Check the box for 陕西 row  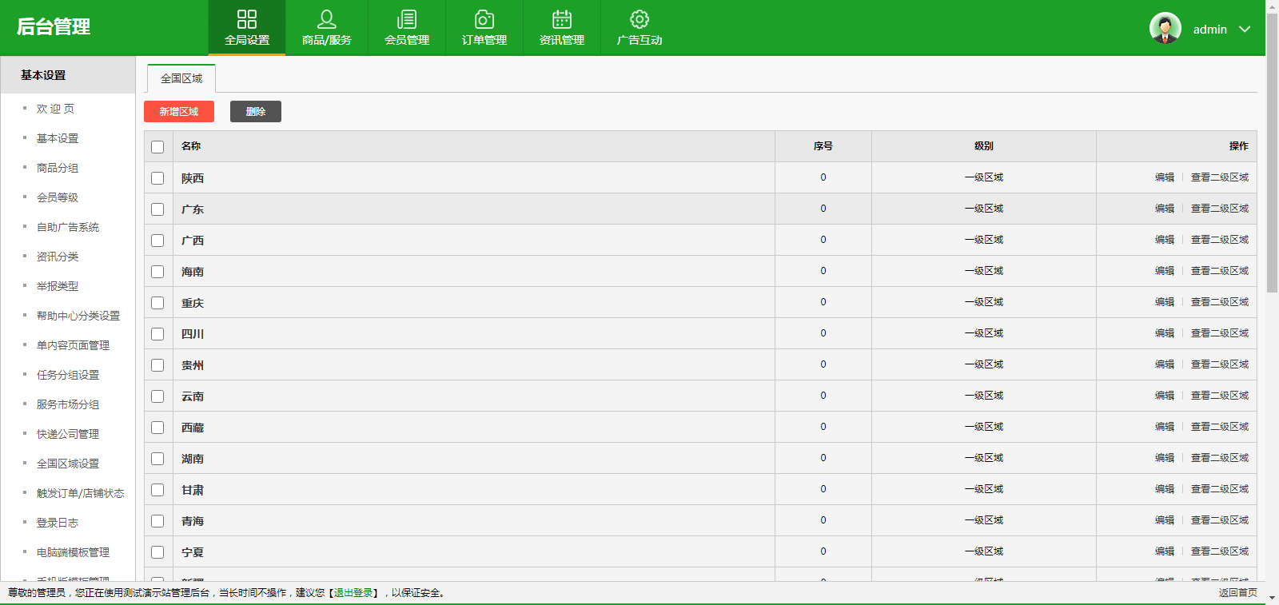click(x=157, y=178)
